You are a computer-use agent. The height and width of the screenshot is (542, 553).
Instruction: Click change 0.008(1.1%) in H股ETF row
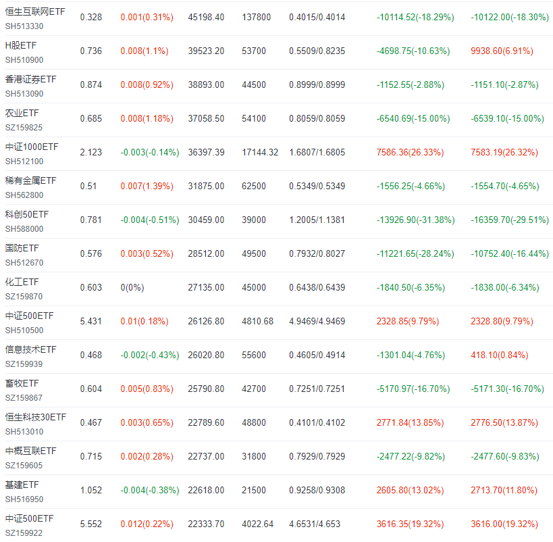click(x=144, y=51)
